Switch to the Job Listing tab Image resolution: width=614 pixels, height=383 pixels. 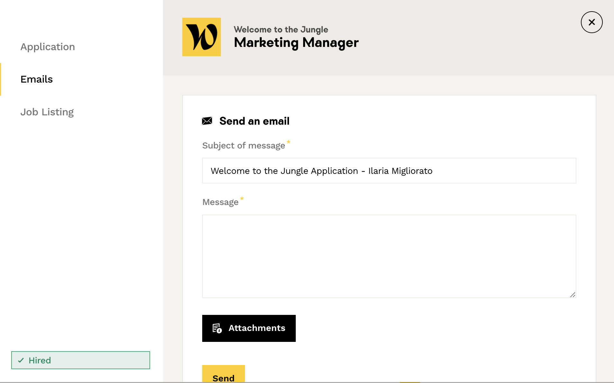[47, 112]
